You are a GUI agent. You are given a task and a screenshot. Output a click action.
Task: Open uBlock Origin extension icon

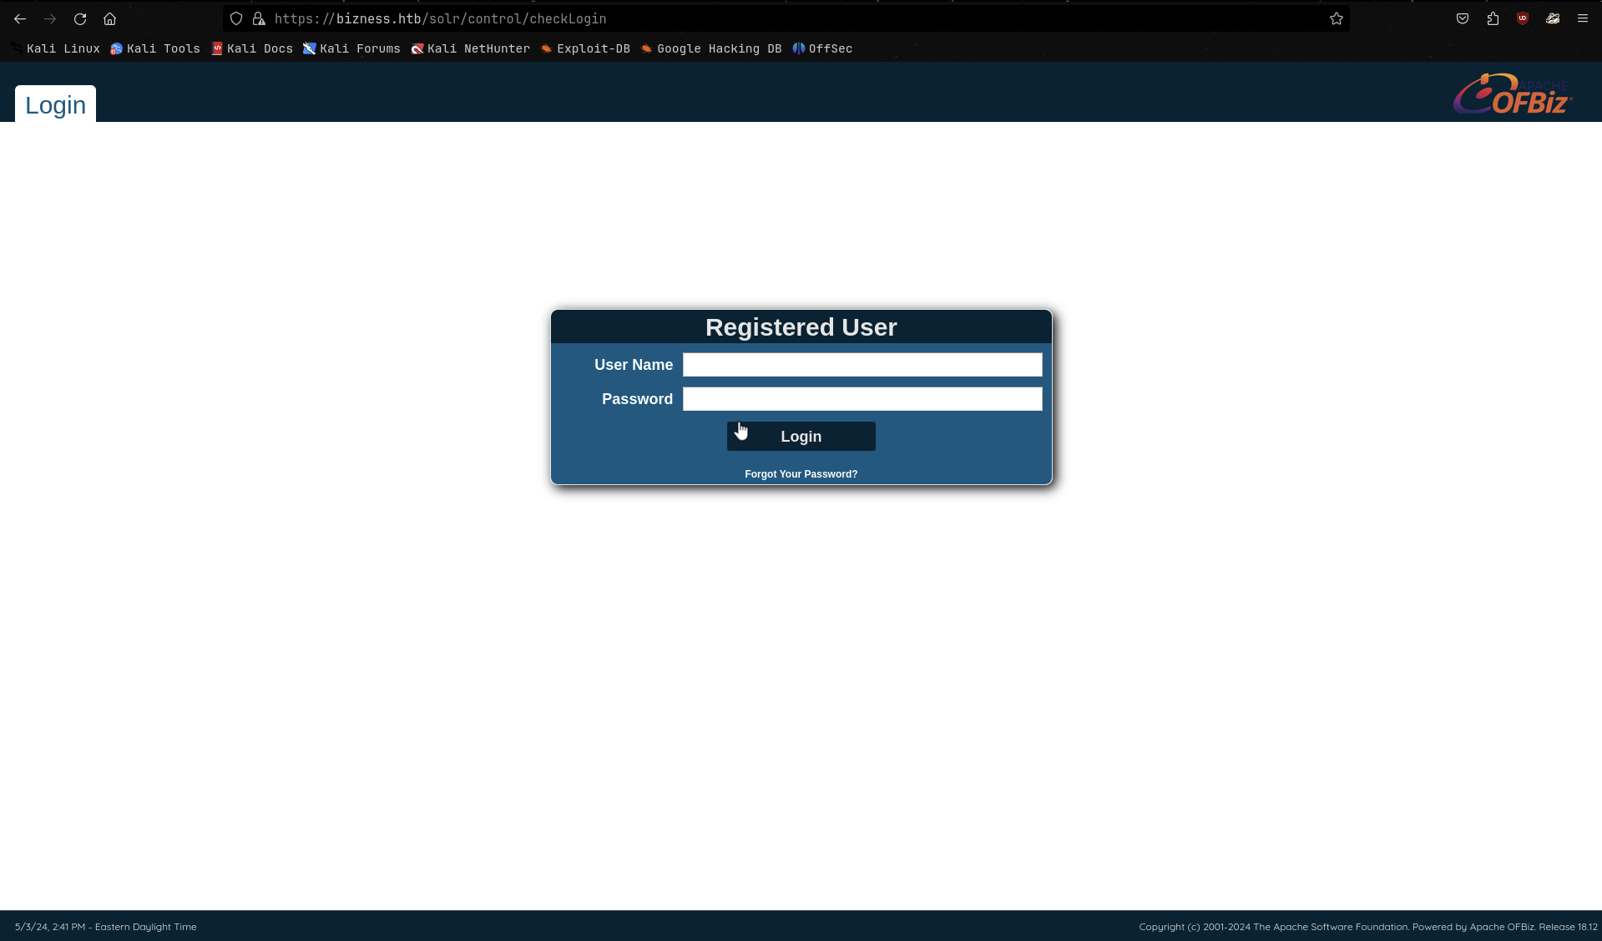click(x=1523, y=18)
